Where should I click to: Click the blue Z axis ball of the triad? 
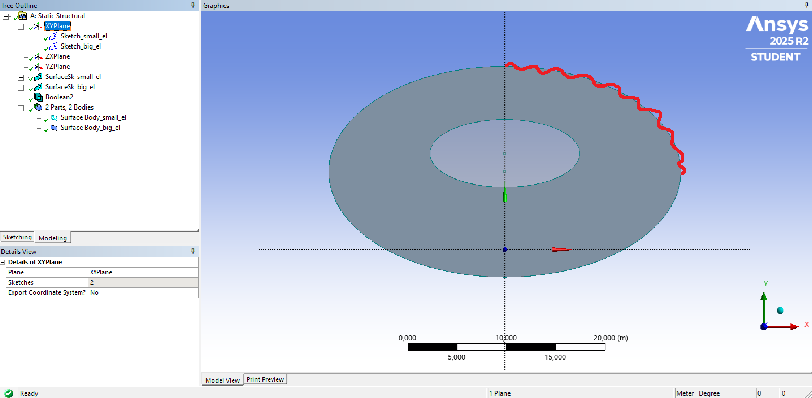(x=763, y=327)
